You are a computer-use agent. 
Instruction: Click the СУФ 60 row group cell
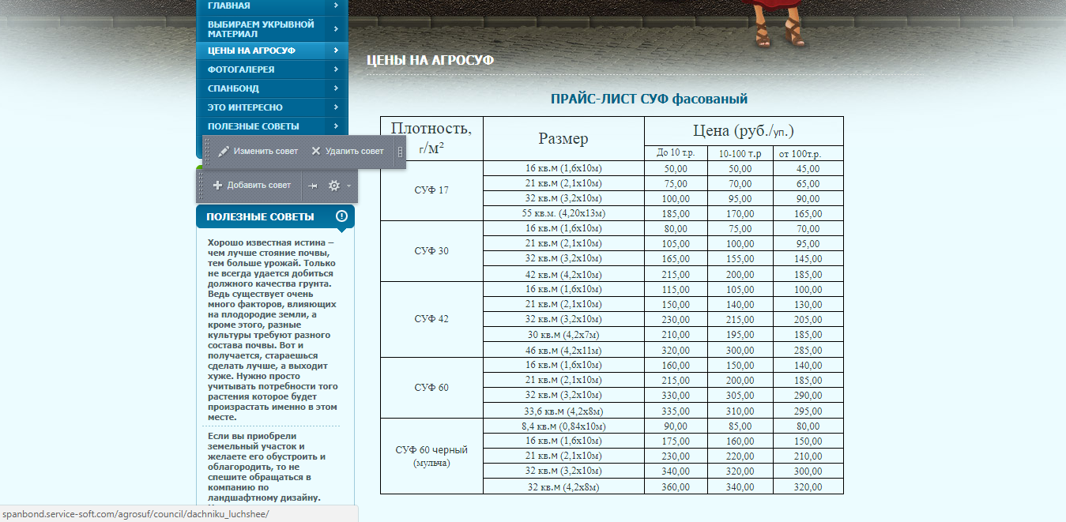click(x=431, y=388)
